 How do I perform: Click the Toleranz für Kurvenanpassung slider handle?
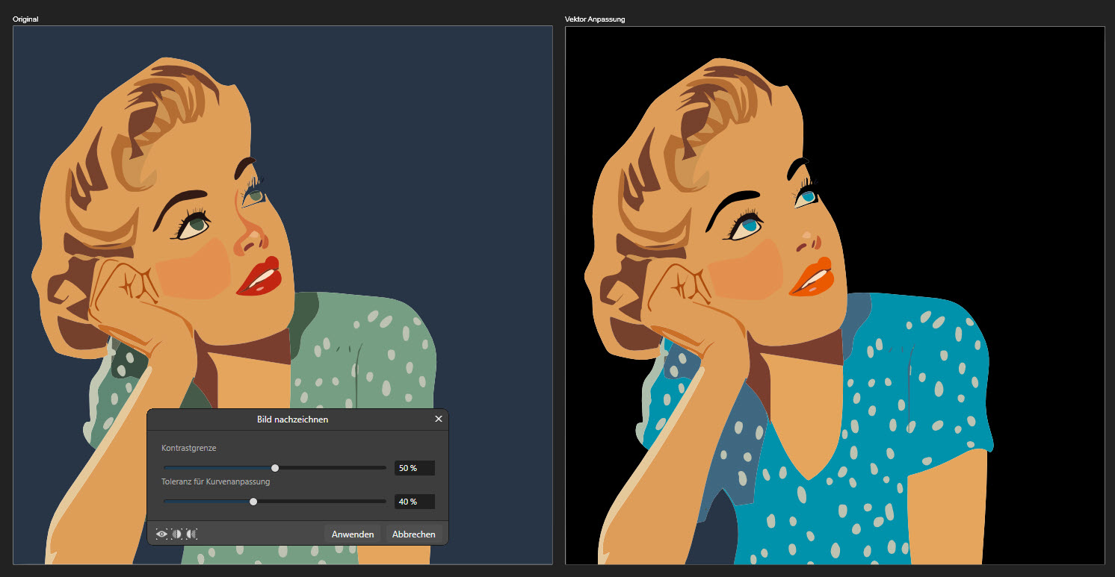[x=253, y=502]
